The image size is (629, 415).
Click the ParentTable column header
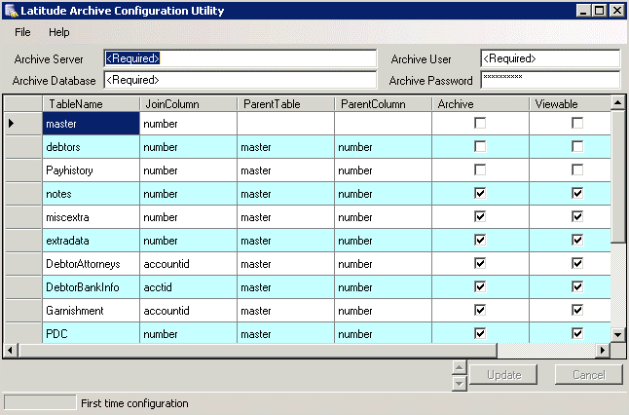click(x=285, y=104)
